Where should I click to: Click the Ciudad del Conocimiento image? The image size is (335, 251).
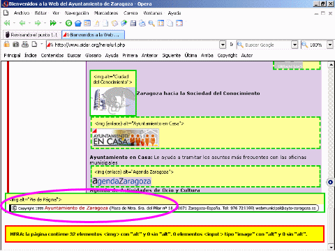pos(113,101)
